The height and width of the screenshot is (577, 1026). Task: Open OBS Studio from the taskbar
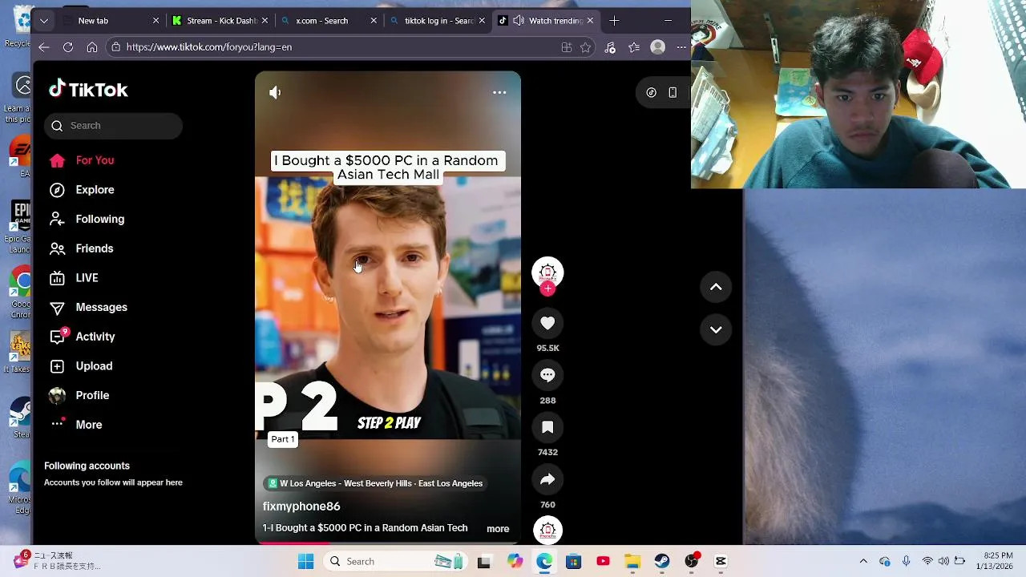tap(692, 562)
